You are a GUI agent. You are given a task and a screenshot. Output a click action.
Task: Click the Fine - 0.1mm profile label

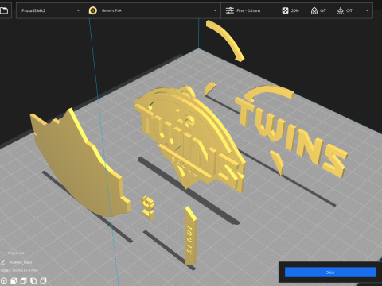coord(248,10)
